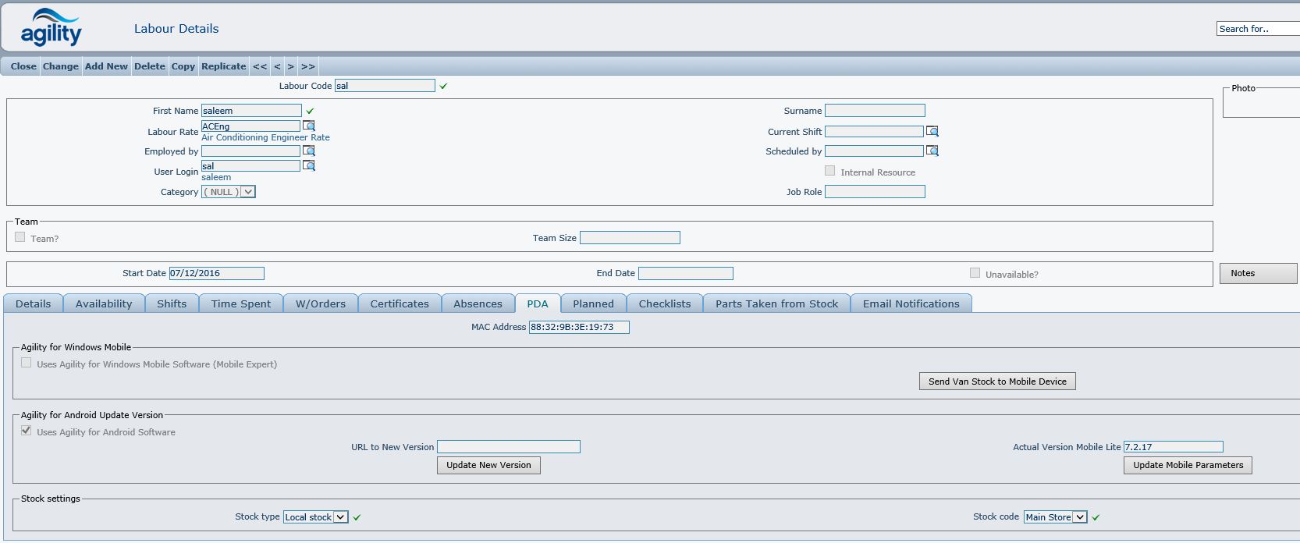Click the User Login lookup icon

coord(309,165)
